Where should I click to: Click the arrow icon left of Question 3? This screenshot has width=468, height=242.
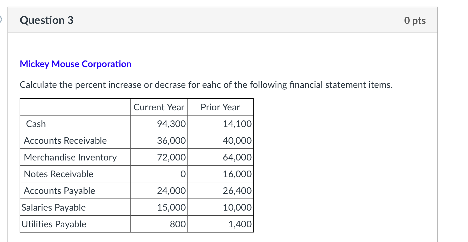[x=1, y=20]
